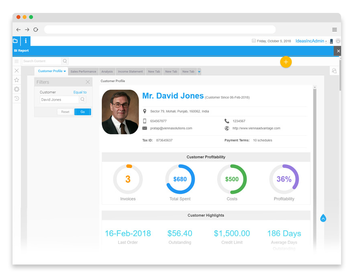The image size is (354, 273).
Task: Open hidden tabs using the blue dropdown arrow
Action: pos(198,71)
